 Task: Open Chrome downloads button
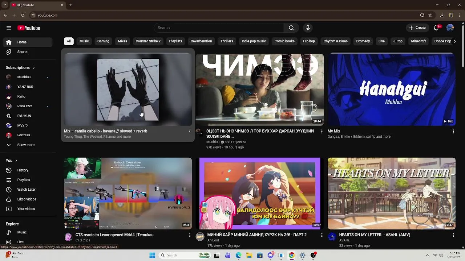[x=442, y=15]
